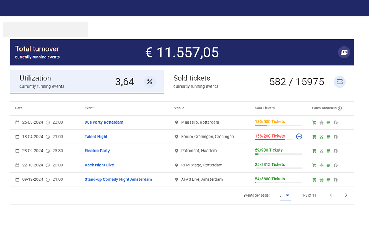The width and height of the screenshot is (369, 237).
Task: Go to the previous page of events
Action: [331, 196]
